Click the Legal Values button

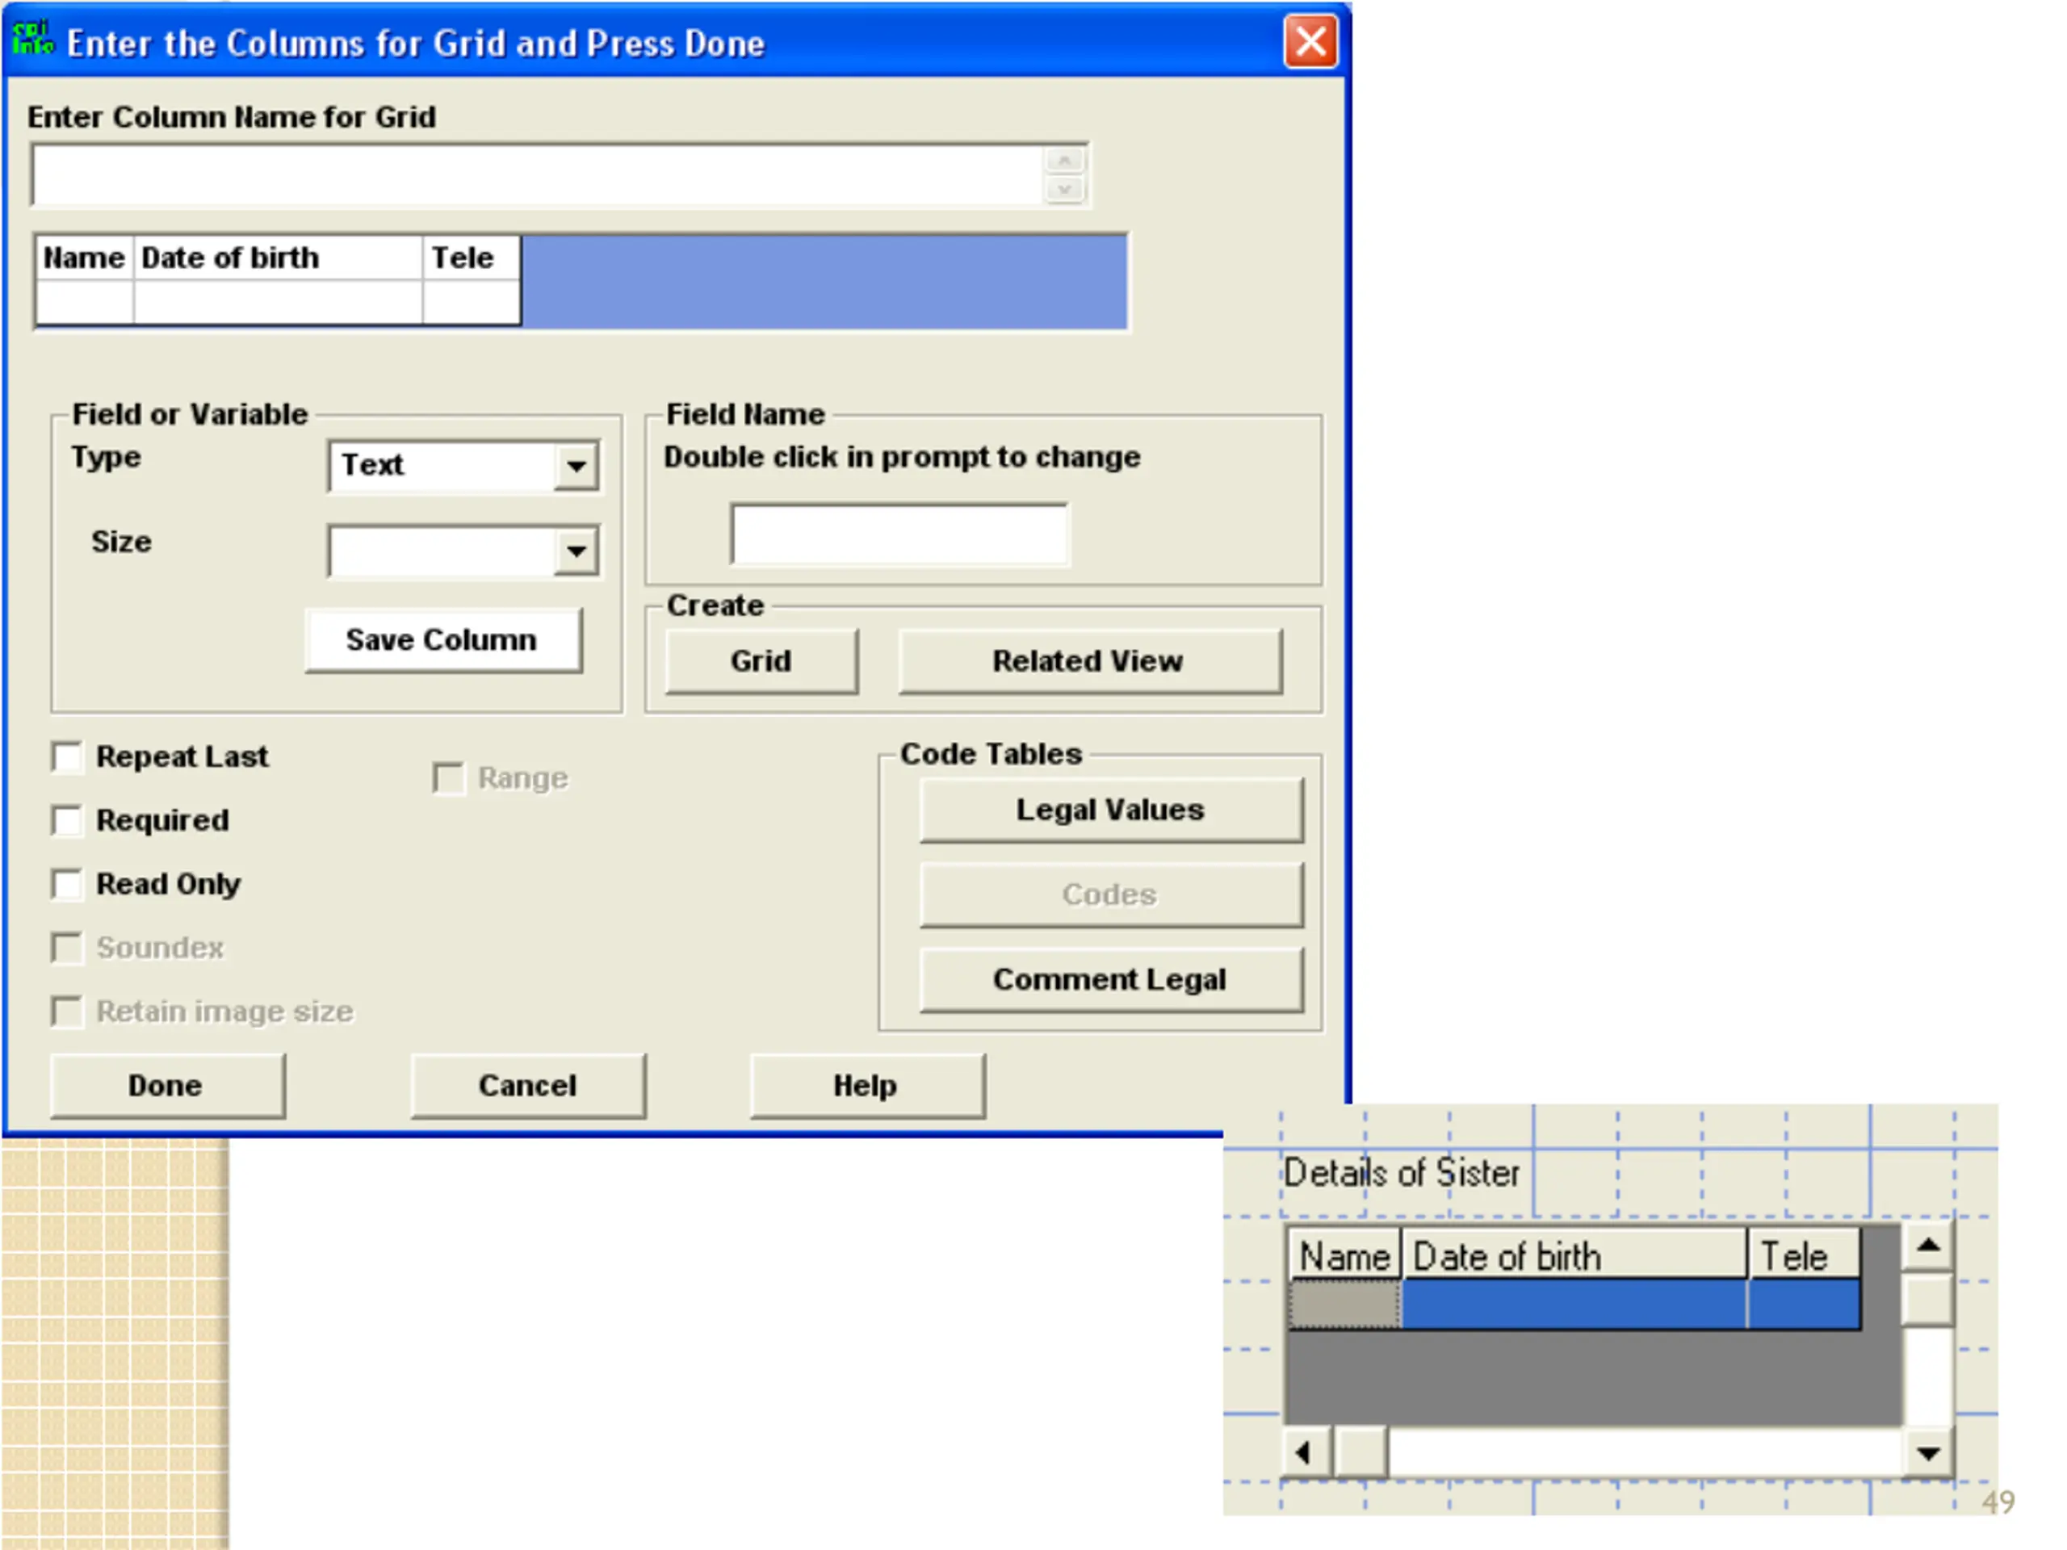pos(1110,810)
